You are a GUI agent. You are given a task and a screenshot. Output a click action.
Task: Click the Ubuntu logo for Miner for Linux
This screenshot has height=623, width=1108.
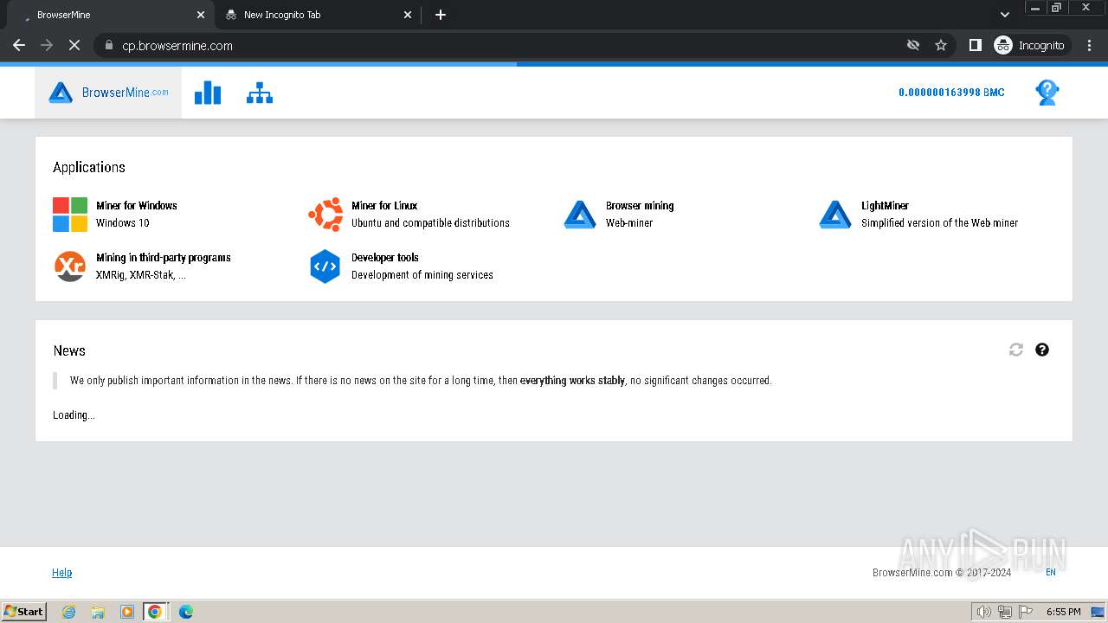point(325,215)
